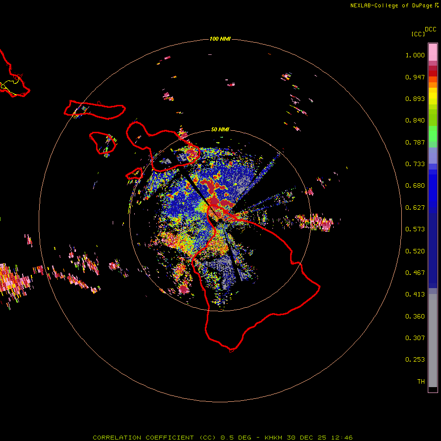This screenshot has width=441, height=441.
Task: Click the 0.893 scale value
Action: (x=415, y=98)
